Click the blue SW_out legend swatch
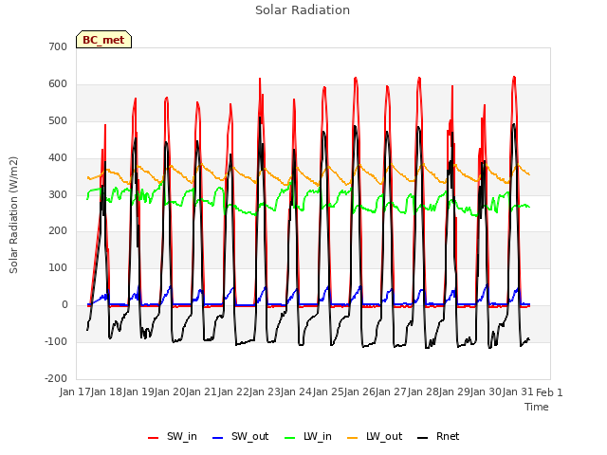Viewport: 607px width, 455px height. click(x=218, y=438)
